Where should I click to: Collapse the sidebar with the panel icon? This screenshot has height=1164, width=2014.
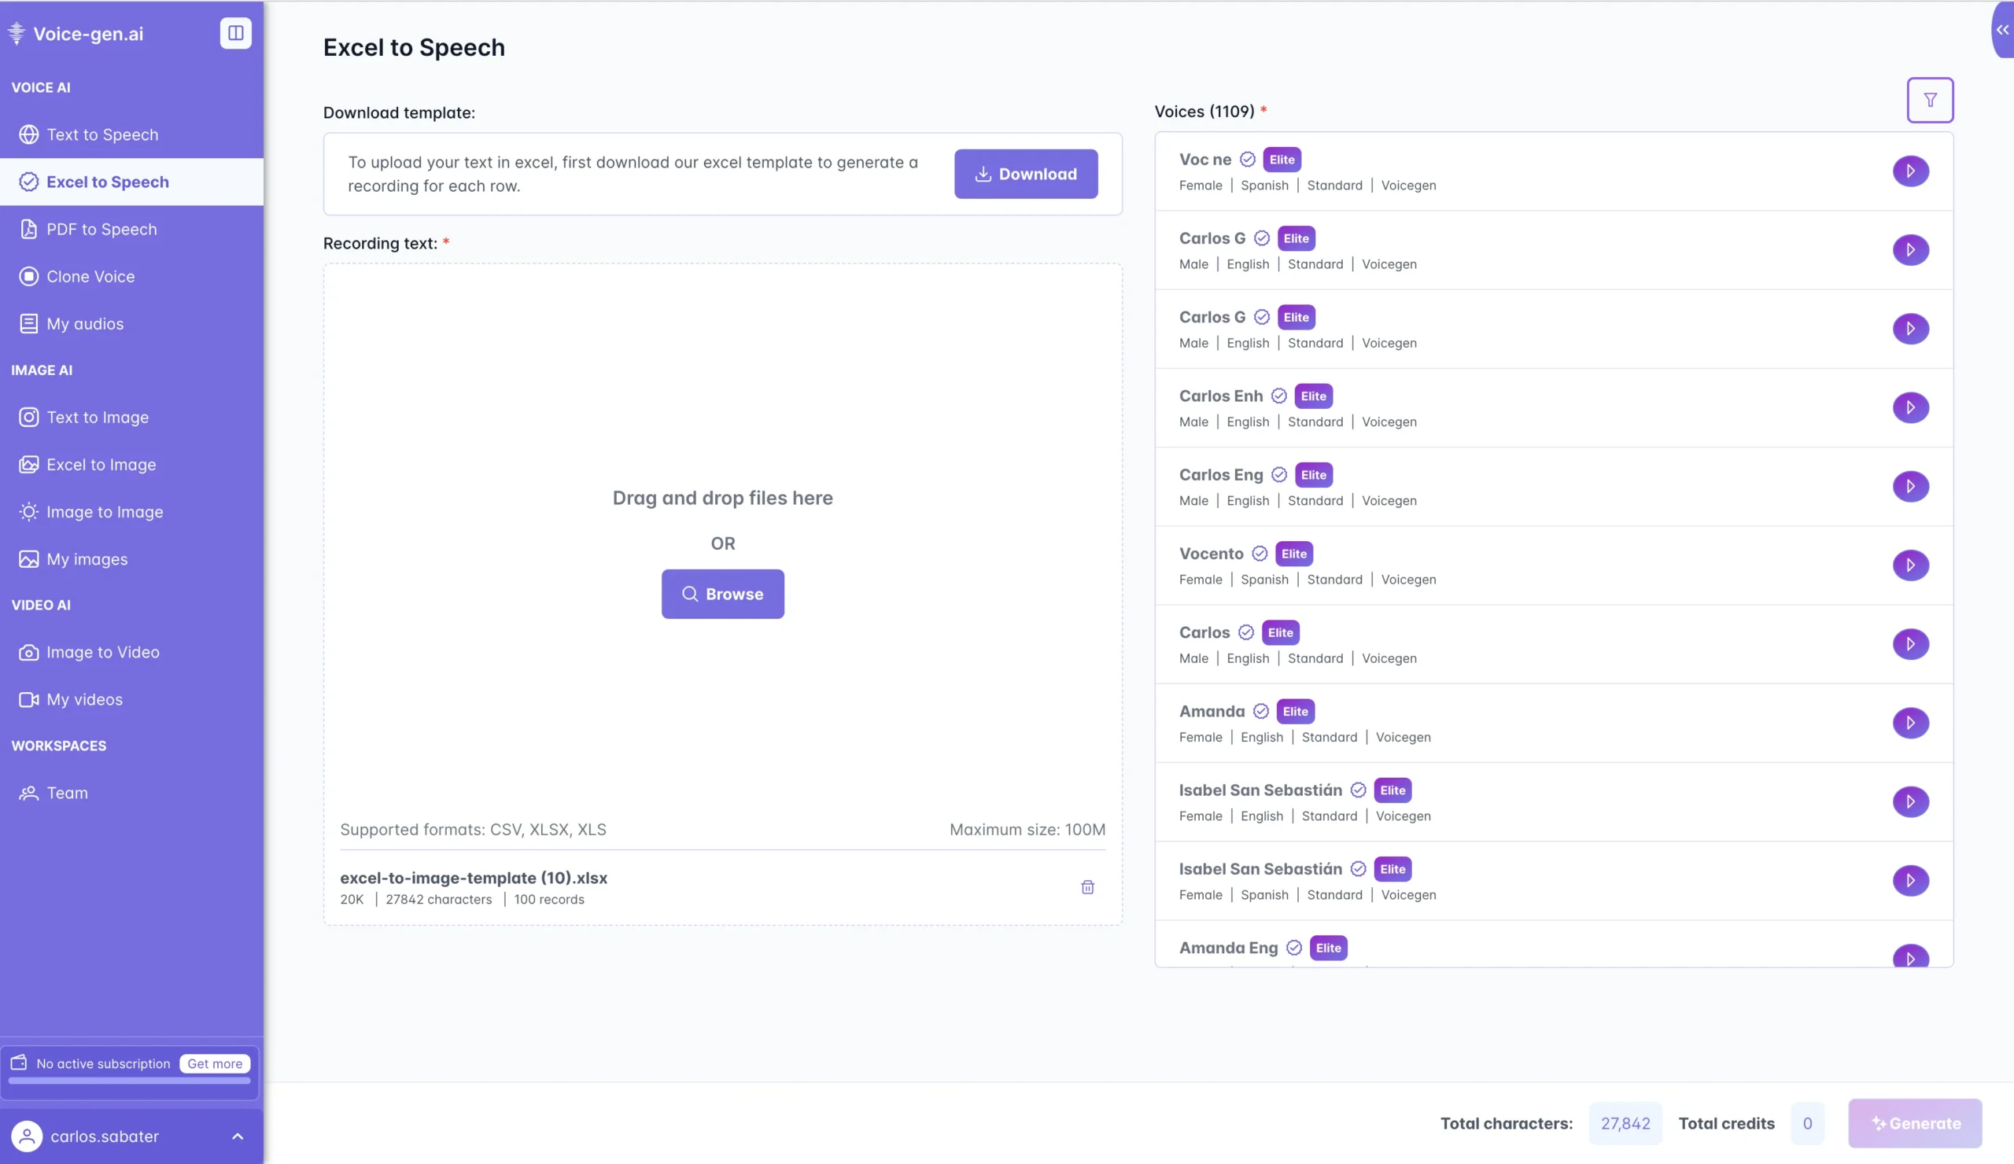pos(235,33)
